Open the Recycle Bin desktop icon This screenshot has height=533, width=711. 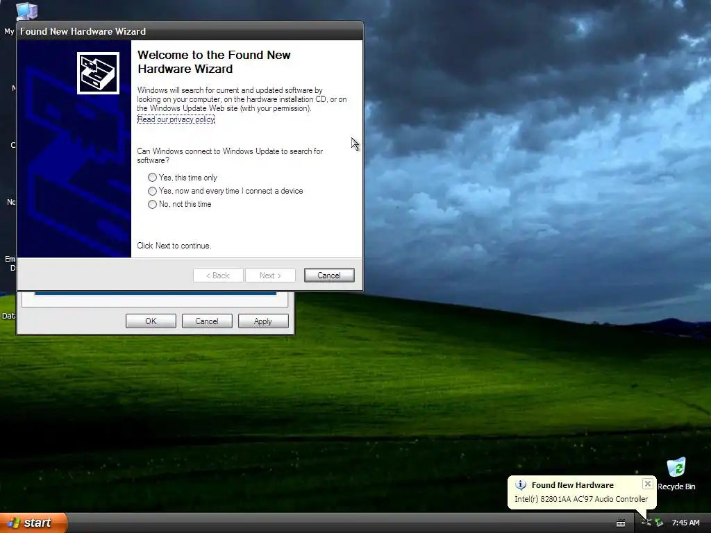[676, 473]
